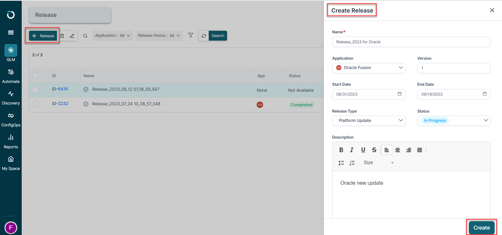Toggle bold formatting in description
This screenshot has width=502, height=235.
tap(341, 150)
